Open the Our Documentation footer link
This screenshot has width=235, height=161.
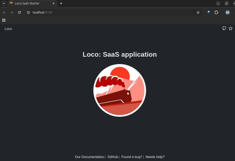pos(89,157)
